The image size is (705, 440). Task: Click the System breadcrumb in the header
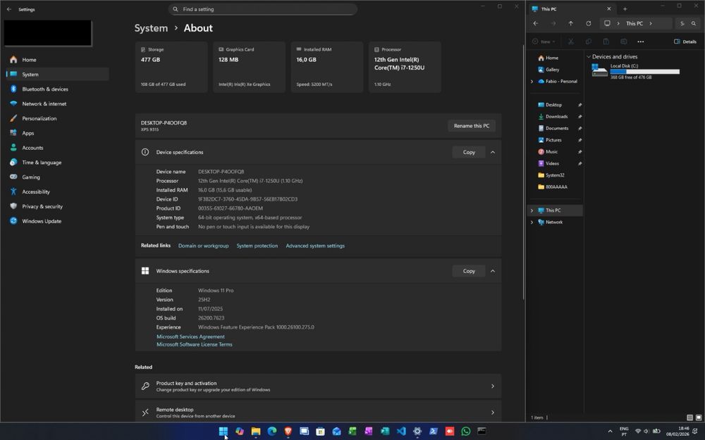point(151,28)
